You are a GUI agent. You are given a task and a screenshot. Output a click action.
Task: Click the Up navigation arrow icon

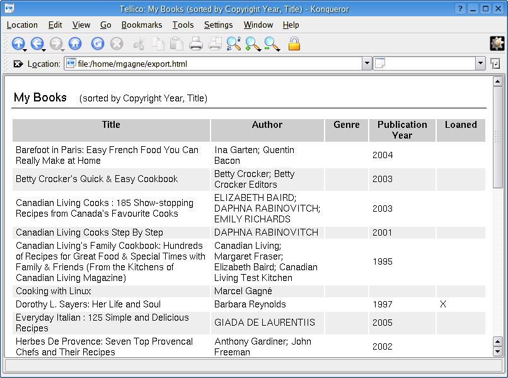pyautogui.click(x=18, y=43)
